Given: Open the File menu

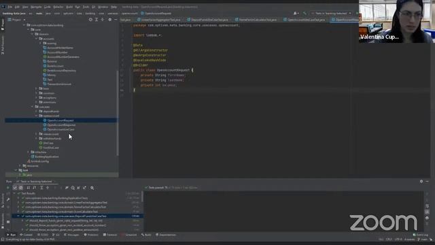Looking at the screenshot, I should point(10,7).
